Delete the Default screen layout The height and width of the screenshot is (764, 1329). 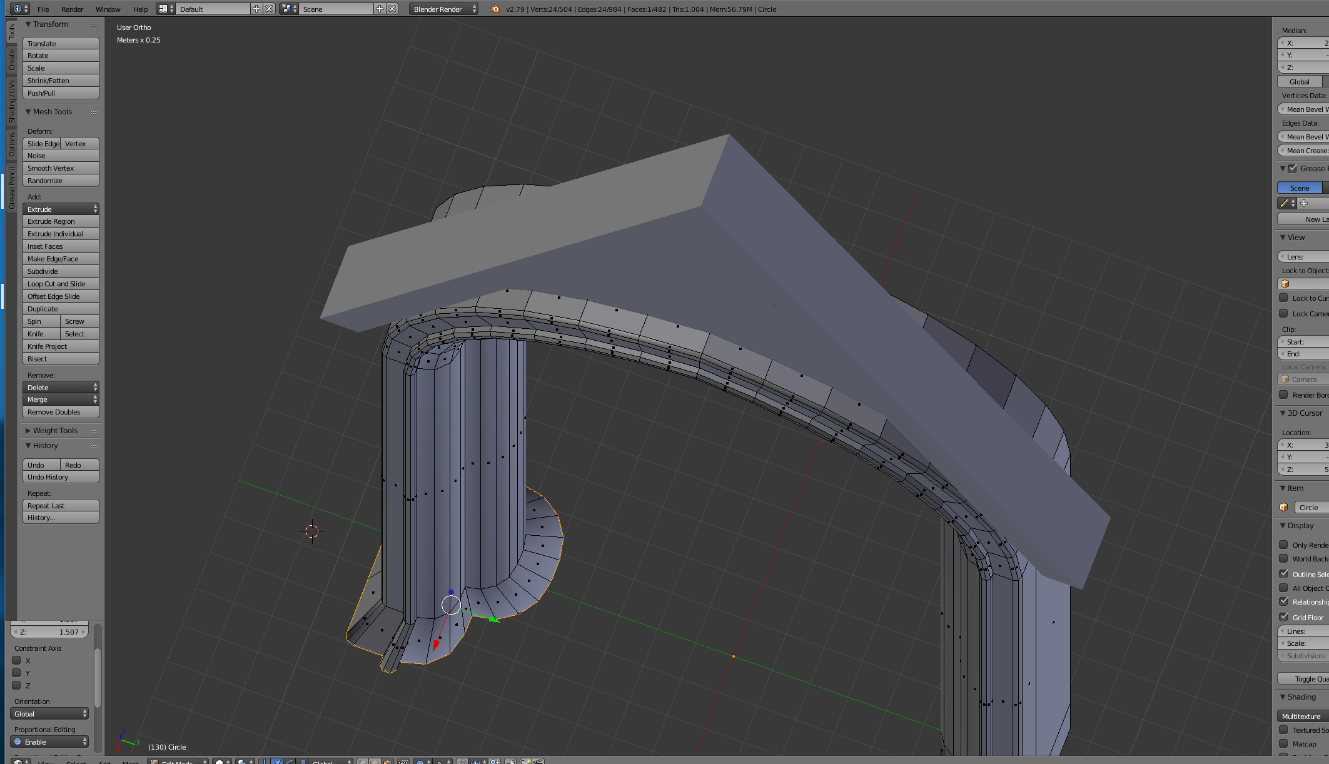tap(269, 9)
